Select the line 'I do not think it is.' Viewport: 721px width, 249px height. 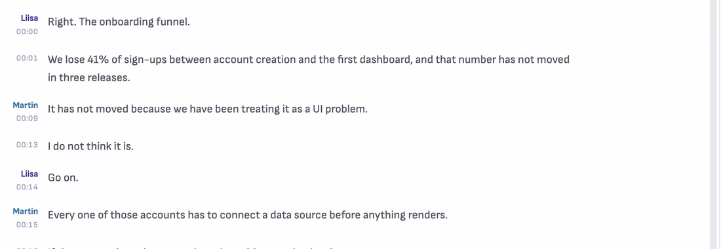90,147
